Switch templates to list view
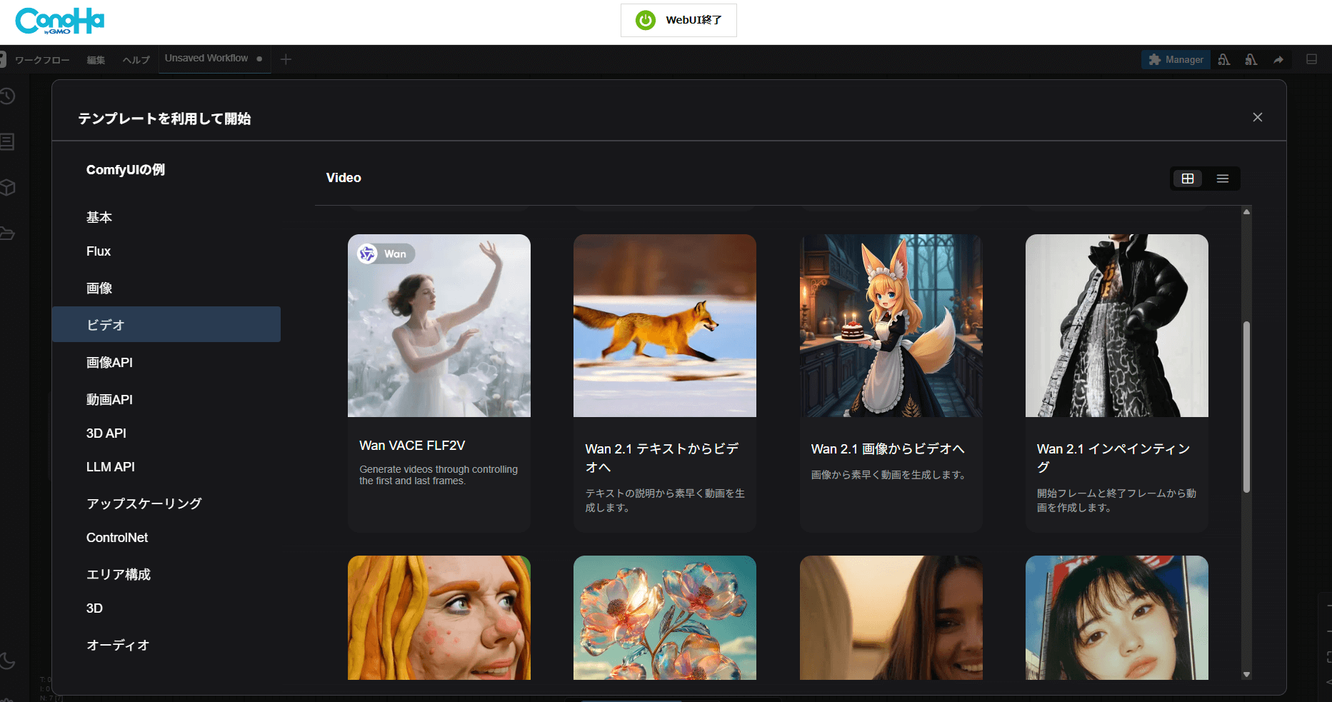Screen dimensions: 1332x702 coord(1223,179)
